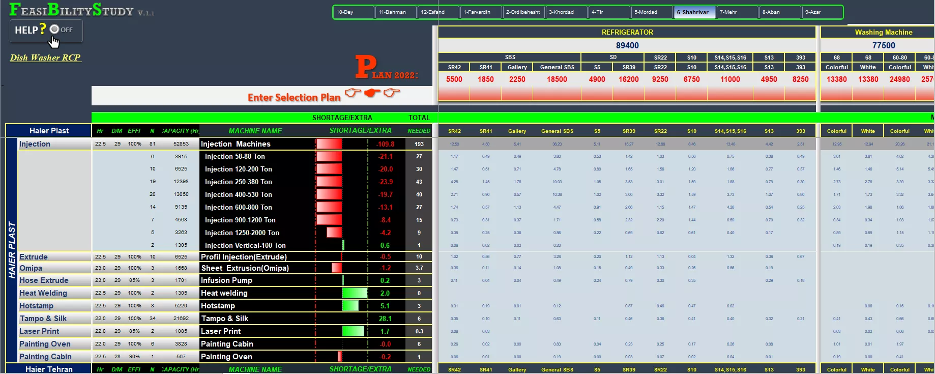Open the 1-Farvardin month tab

click(482, 12)
